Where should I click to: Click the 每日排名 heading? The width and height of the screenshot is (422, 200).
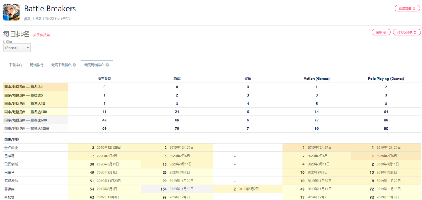16,34
